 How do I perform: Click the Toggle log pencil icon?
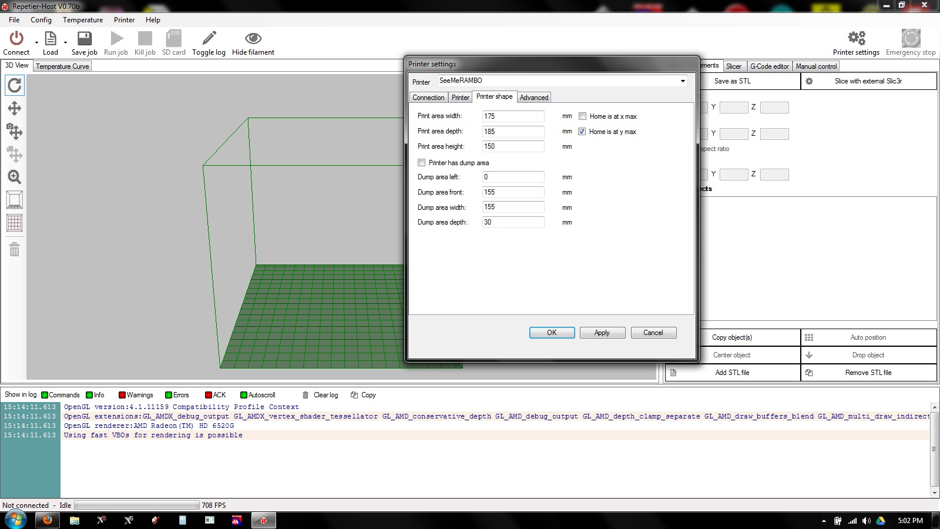(209, 39)
